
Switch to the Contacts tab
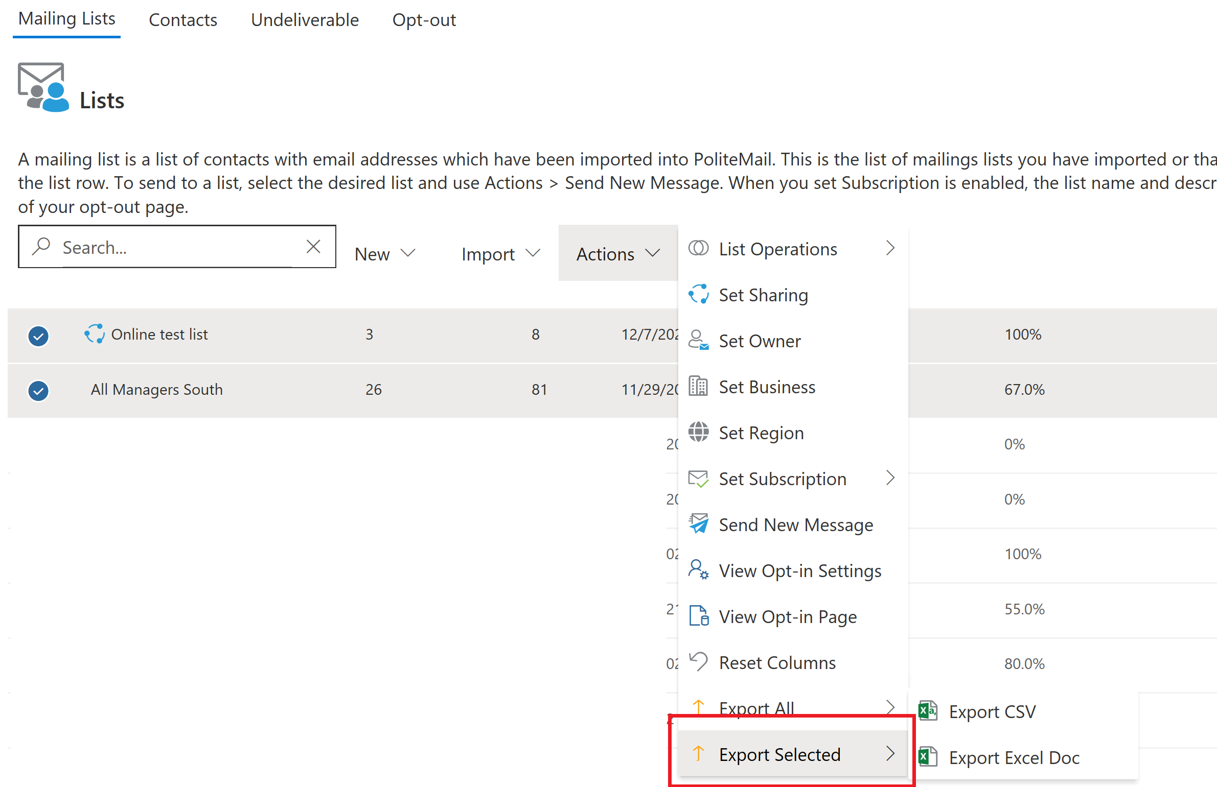182,20
